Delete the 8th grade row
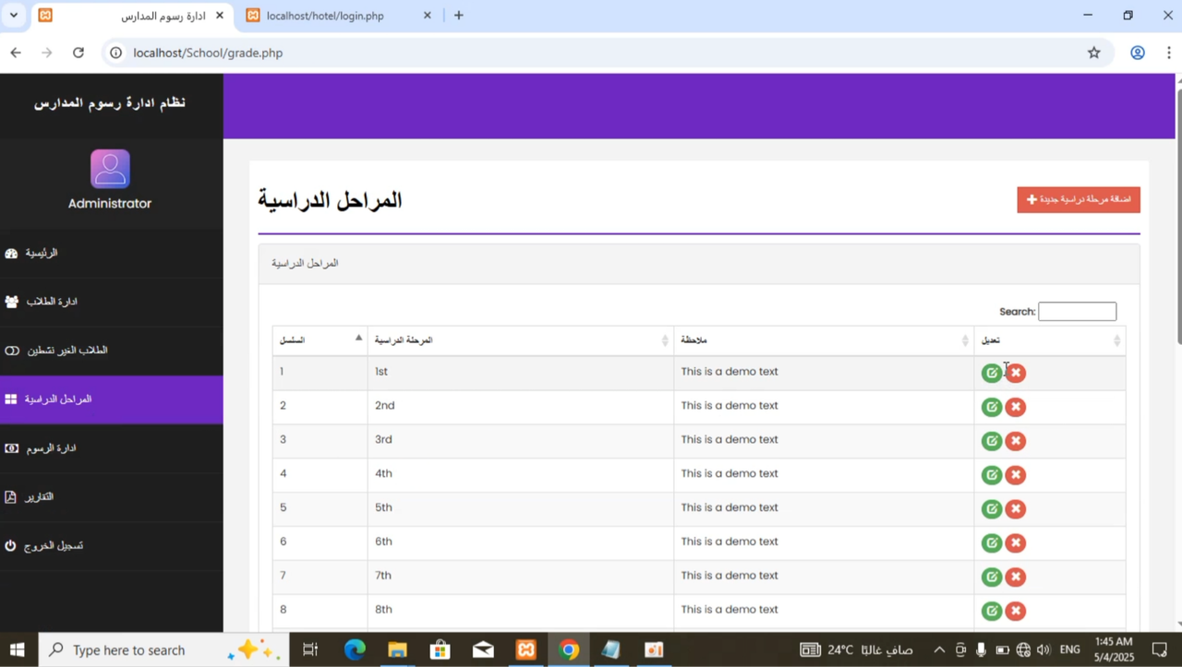 tap(1016, 611)
